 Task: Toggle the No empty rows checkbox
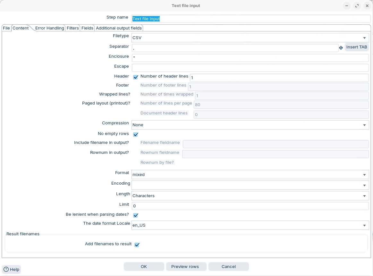tap(136, 134)
